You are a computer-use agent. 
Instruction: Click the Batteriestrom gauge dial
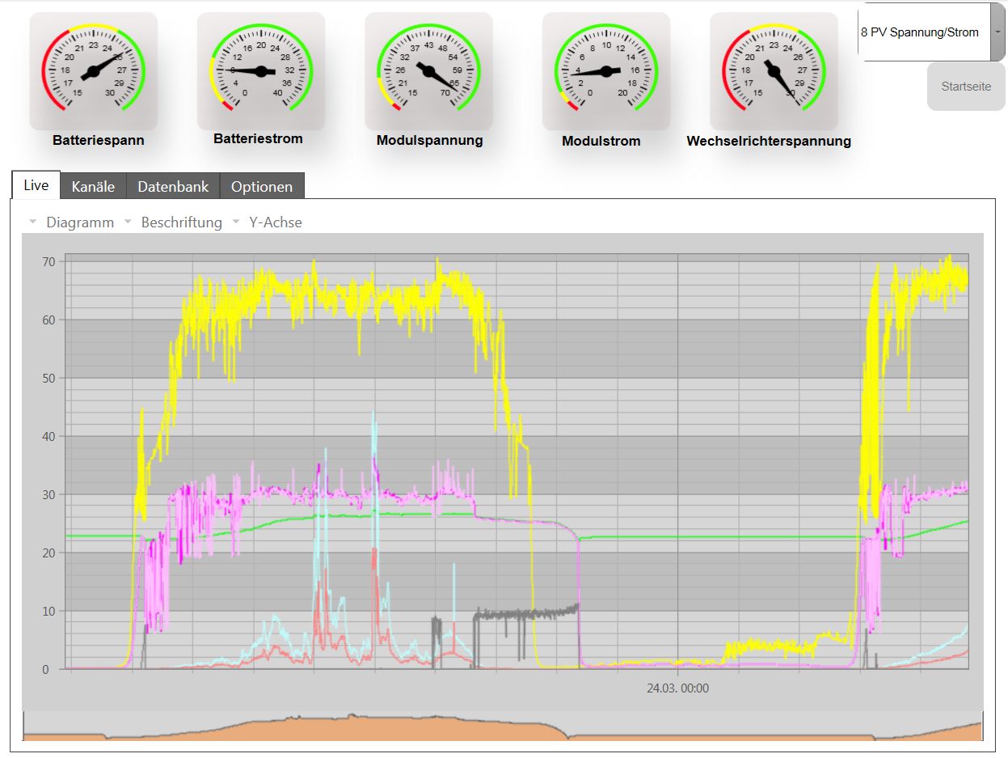261,71
